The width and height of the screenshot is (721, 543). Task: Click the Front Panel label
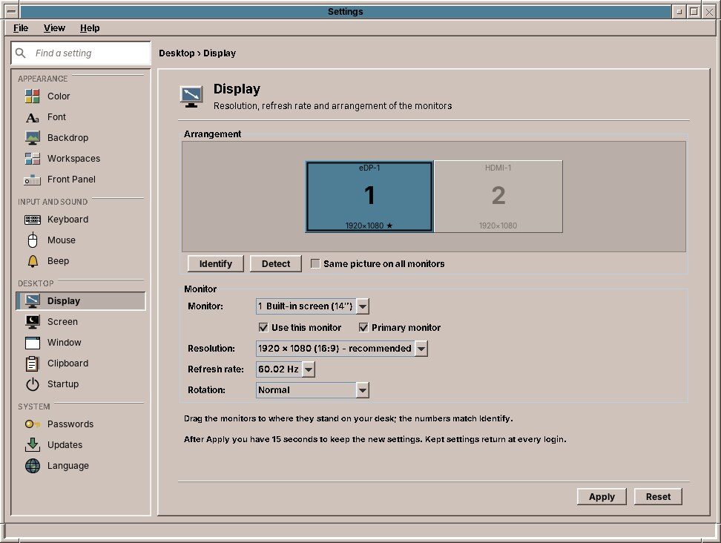tap(71, 180)
